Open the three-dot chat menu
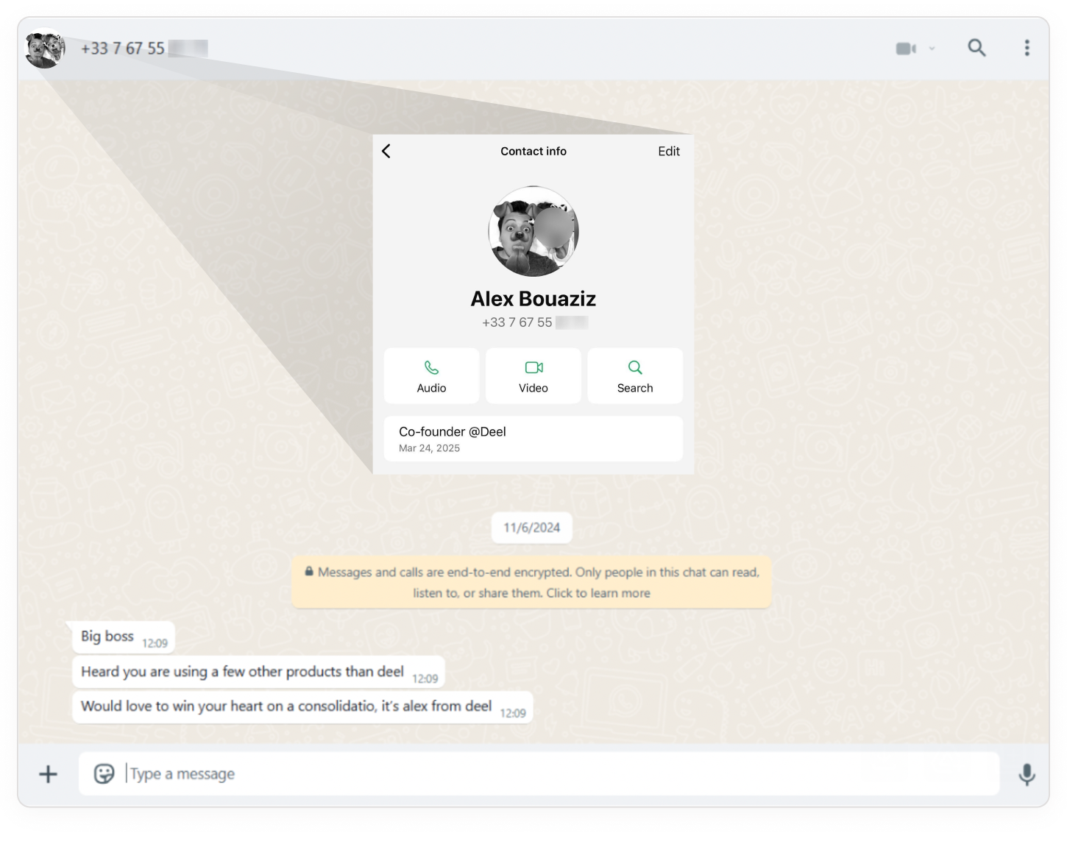 [1027, 48]
